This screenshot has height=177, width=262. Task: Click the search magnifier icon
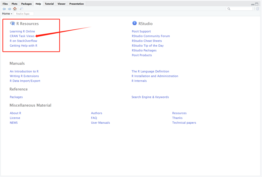pos(229,9)
